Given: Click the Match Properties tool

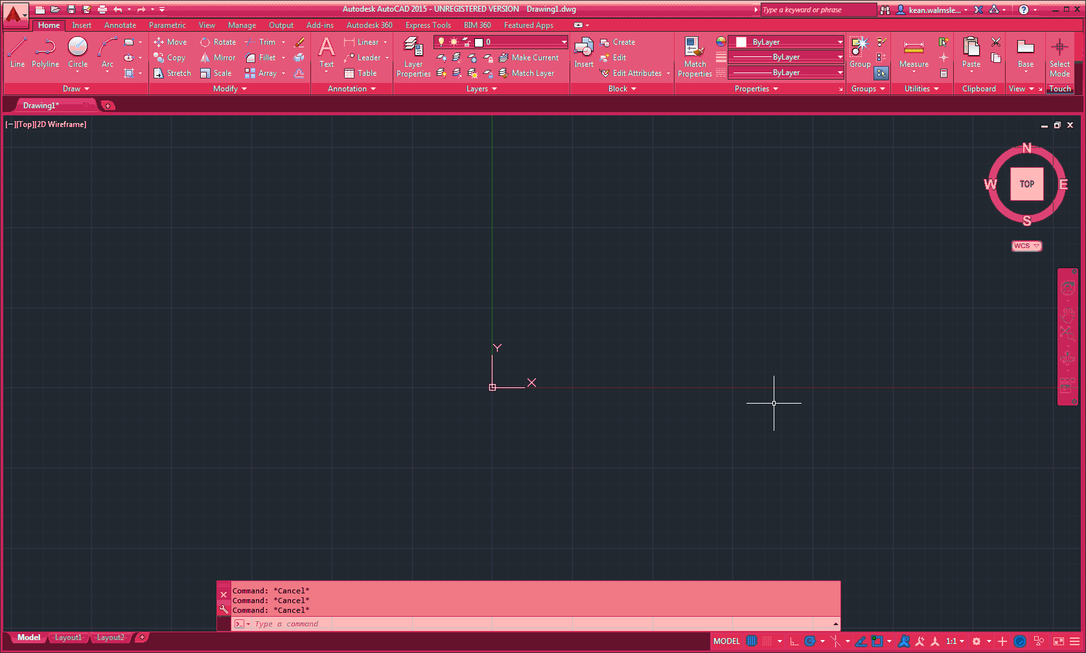Looking at the screenshot, I should pyautogui.click(x=695, y=56).
